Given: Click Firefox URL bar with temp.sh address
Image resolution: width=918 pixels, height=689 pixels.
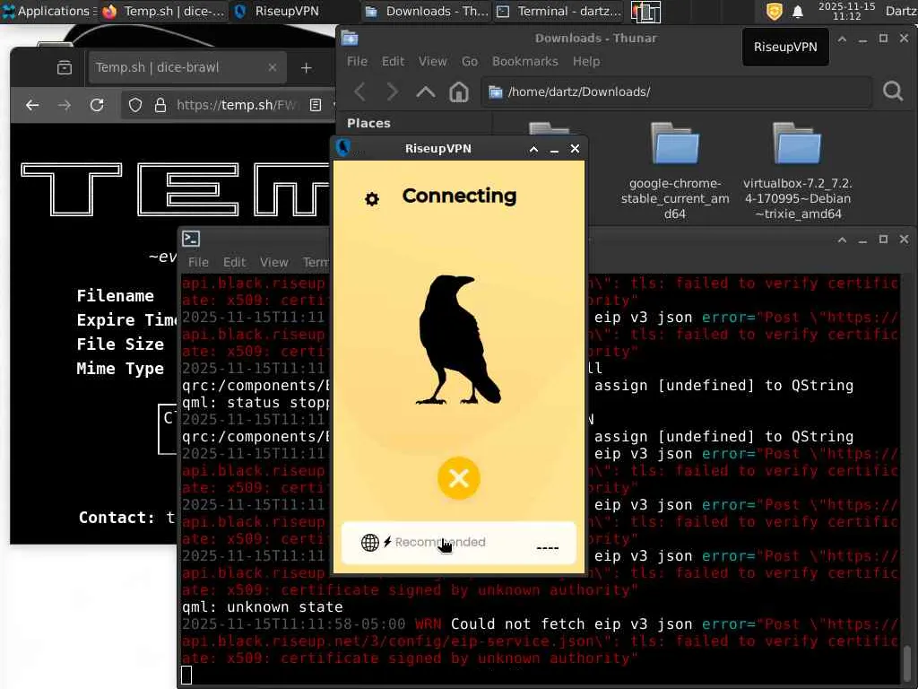Looking at the screenshot, I should [236, 105].
